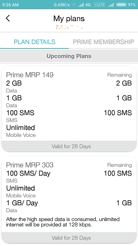Tap the battery icon in status bar
This screenshot has width=138, height=246.
coord(121,5)
